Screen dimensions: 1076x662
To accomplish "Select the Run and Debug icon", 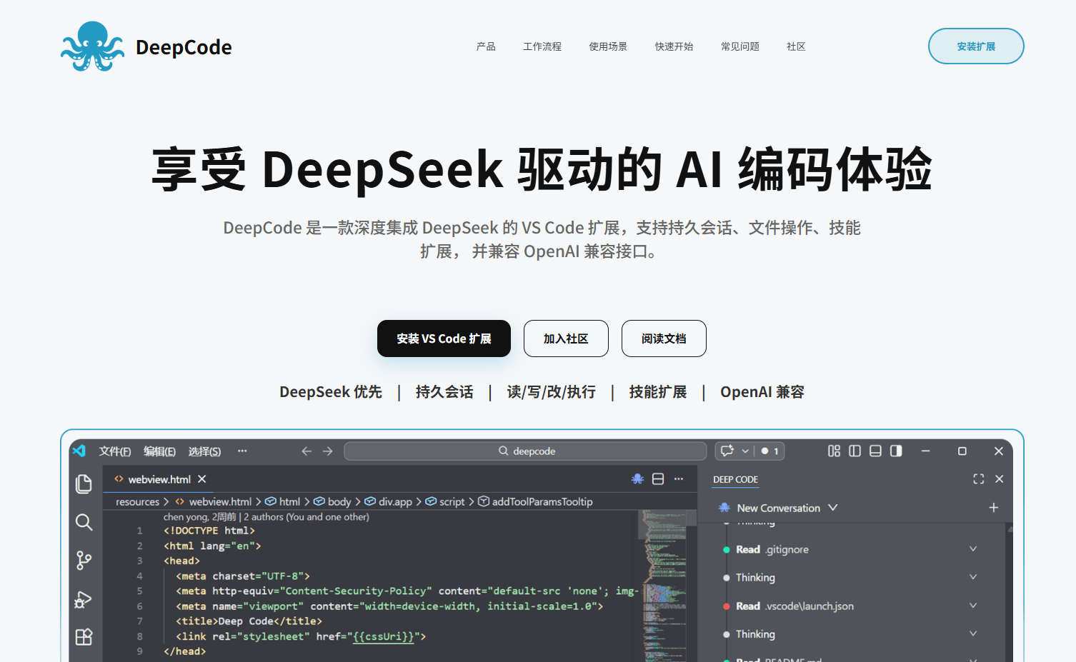I will point(84,599).
